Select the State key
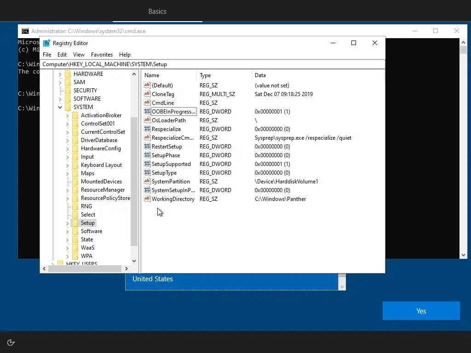The width and height of the screenshot is (471, 353). pyautogui.click(x=87, y=239)
